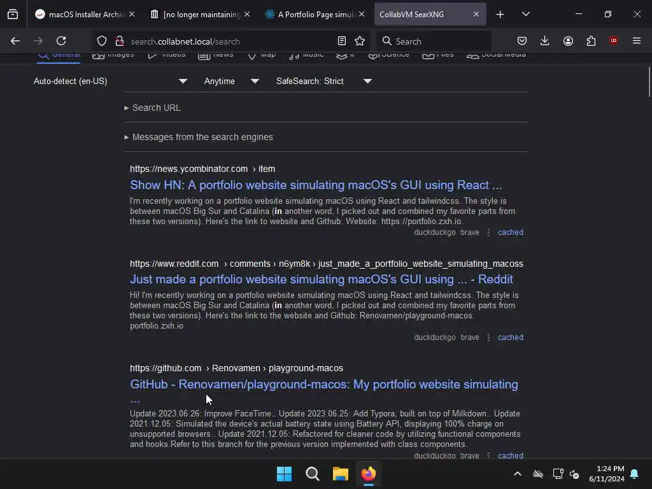Switch to 'no longer maintaining' tab
This screenshot has height=489, width=652.
[x=201, y=15]
